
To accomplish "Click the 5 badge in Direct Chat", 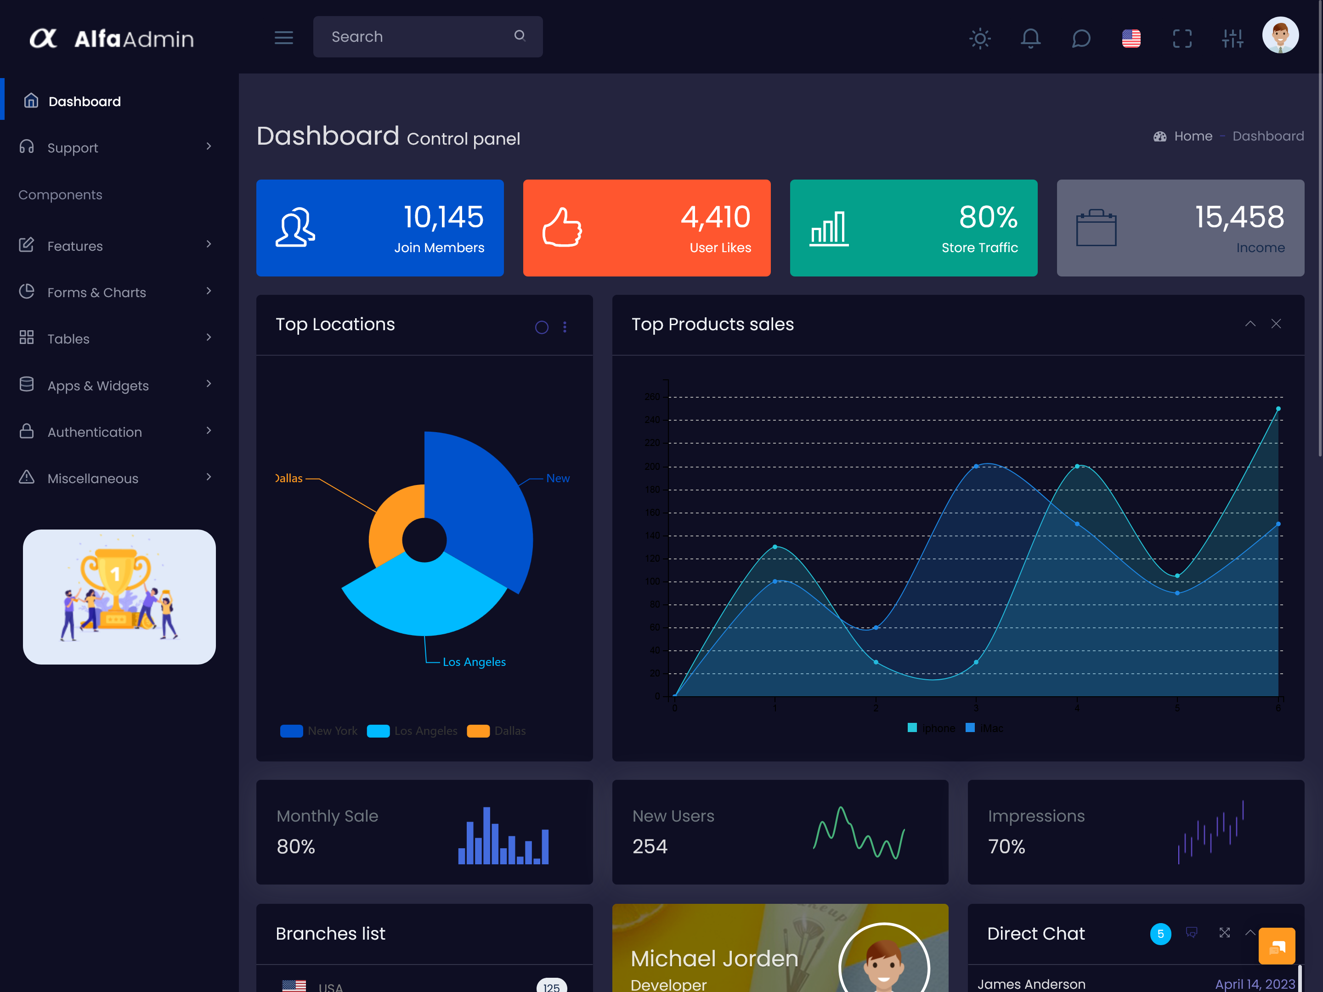I will (x=1160, y=934).
